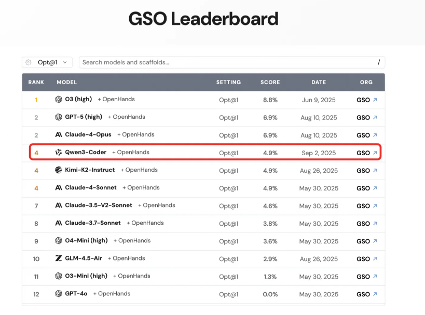Click the Anthropic logo next to Claude-4-Opus
Image resolution: width=425 pixels, height=315 pixels.
point(59,134)
